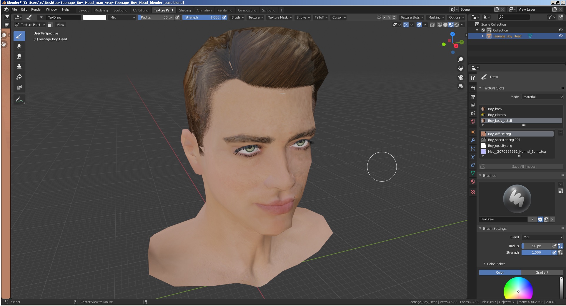Open the viewport View menu
Screen dimensions: 566x306
pos(60,25)
